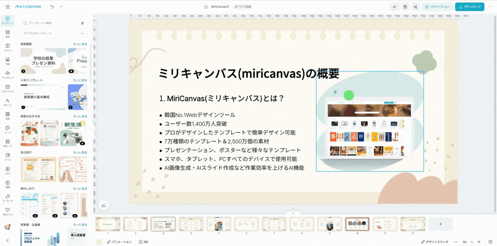Click the 5秒 slide duration setting
Viewport: 497px width, 246px height.
tap(143, 242)
